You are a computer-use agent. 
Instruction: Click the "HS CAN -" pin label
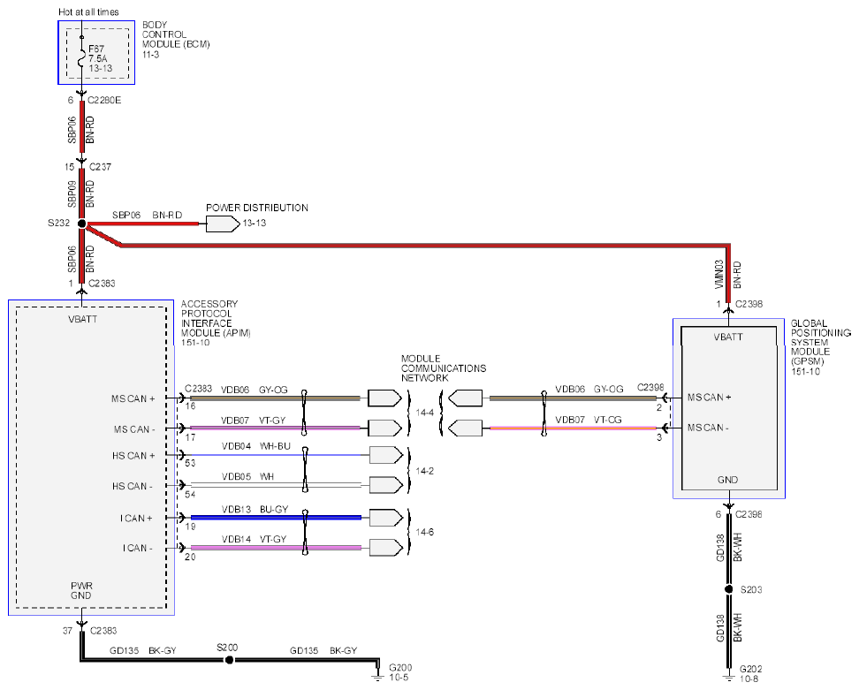click(x=132, y=486)
